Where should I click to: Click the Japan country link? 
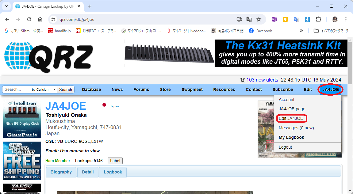click(114, 106)
